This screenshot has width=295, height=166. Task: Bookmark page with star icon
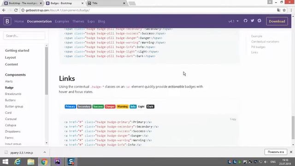284,10
